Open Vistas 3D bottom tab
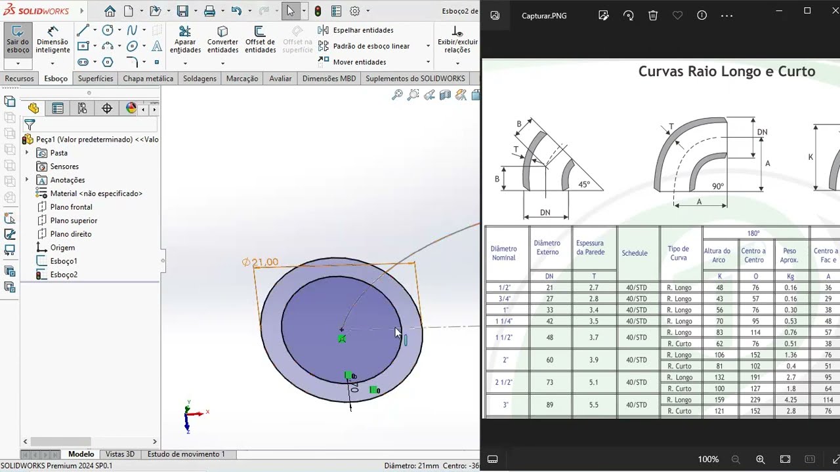 point(120,454)
